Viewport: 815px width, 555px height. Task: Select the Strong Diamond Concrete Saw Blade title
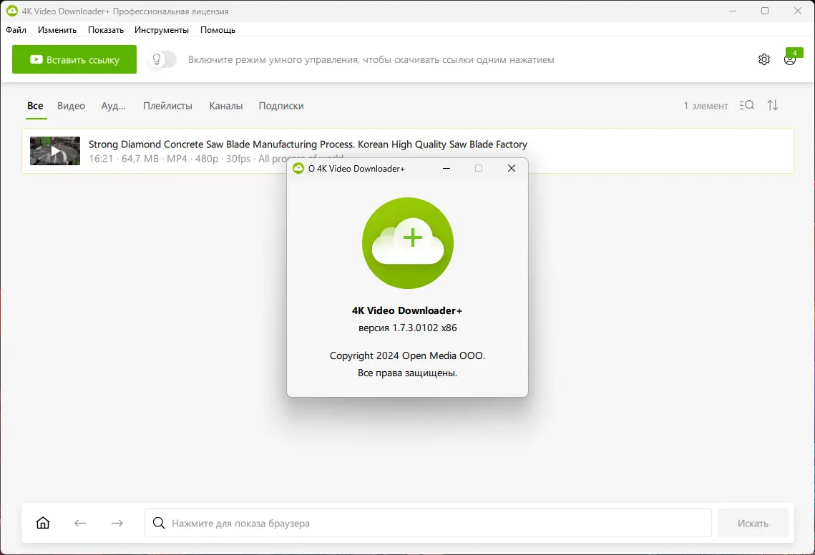coord(308,144)
